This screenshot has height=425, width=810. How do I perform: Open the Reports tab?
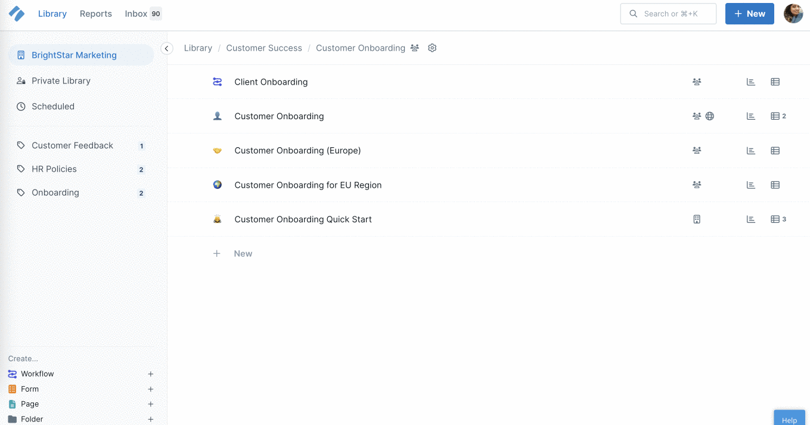tap(96, 14)
